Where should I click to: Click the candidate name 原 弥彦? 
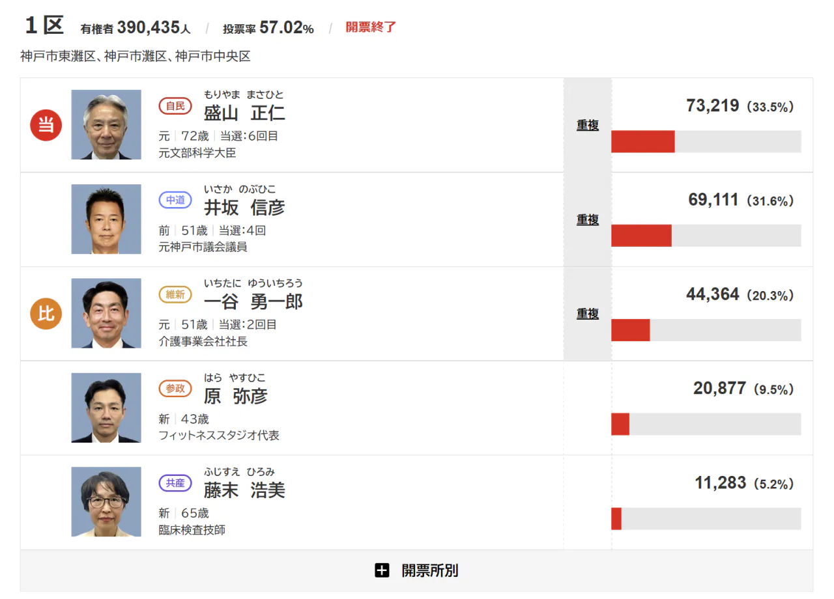pyautogui.click(x=235, y=397)
